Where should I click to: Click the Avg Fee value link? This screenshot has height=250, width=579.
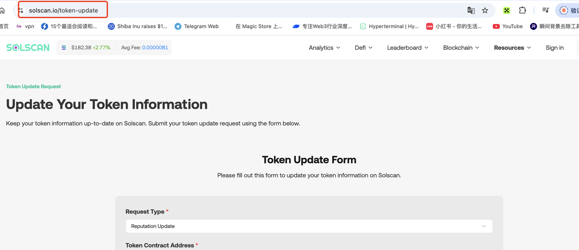coord(155,47)
